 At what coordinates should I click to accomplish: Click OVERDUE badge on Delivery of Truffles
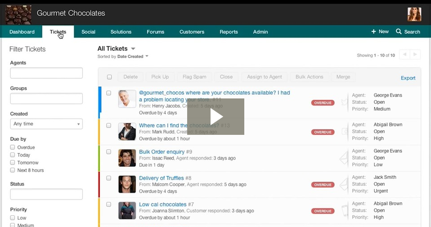click(x=323, y=185)
